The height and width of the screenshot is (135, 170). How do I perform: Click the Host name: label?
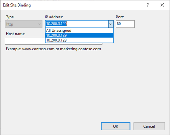[x=16, y=34]
